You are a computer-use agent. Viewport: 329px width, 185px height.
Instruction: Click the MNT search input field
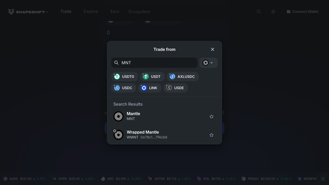[x=154, y=63]
